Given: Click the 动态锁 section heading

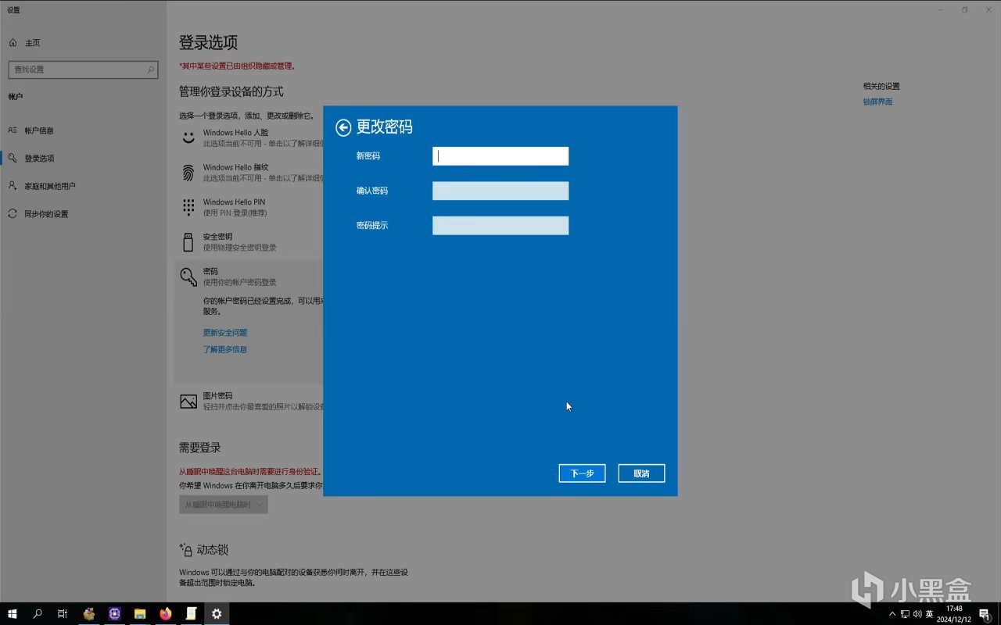Looking at the screenshot, I should click(x=213, y=550).
